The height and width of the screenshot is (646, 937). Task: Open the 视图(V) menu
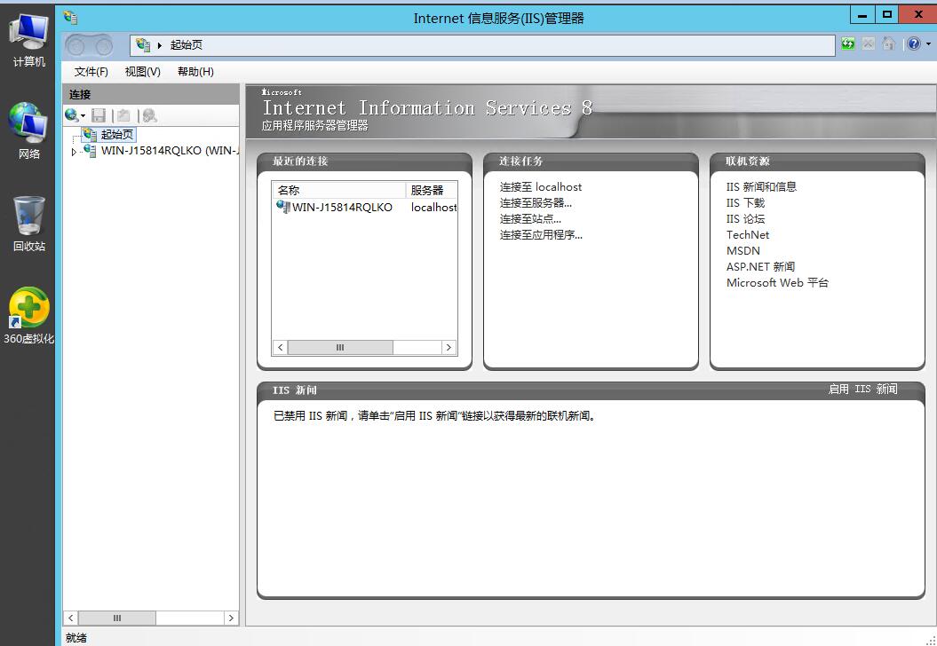point(142,72)
